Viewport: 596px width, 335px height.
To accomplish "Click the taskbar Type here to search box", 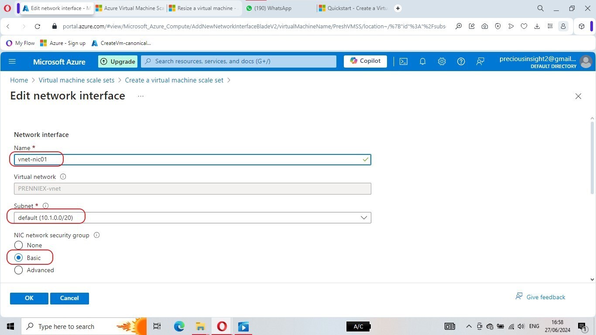I will [x=84, y=326].
